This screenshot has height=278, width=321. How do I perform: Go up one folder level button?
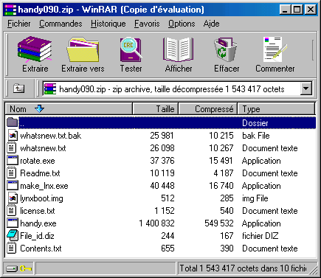(x=18, y=88)
